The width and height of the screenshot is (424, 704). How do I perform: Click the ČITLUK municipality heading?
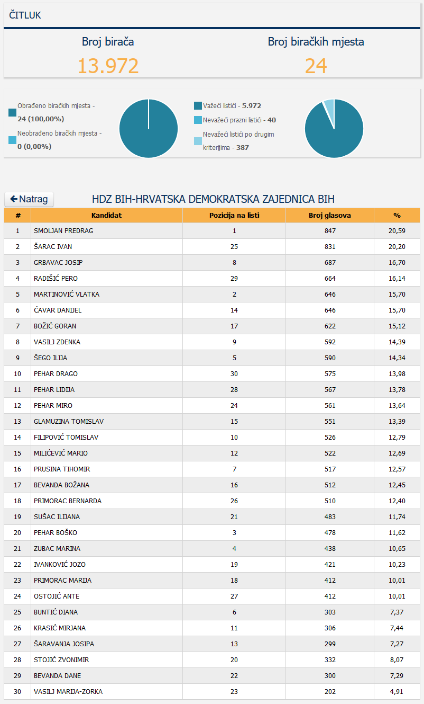pyautogui.click(x=25, y=15)
